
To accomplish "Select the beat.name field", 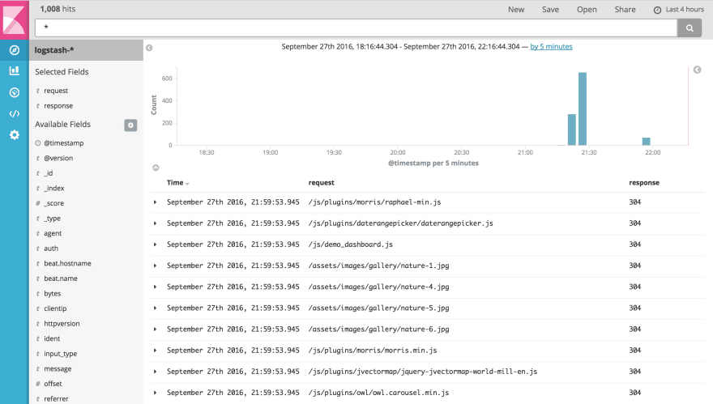I will [61, 279].
